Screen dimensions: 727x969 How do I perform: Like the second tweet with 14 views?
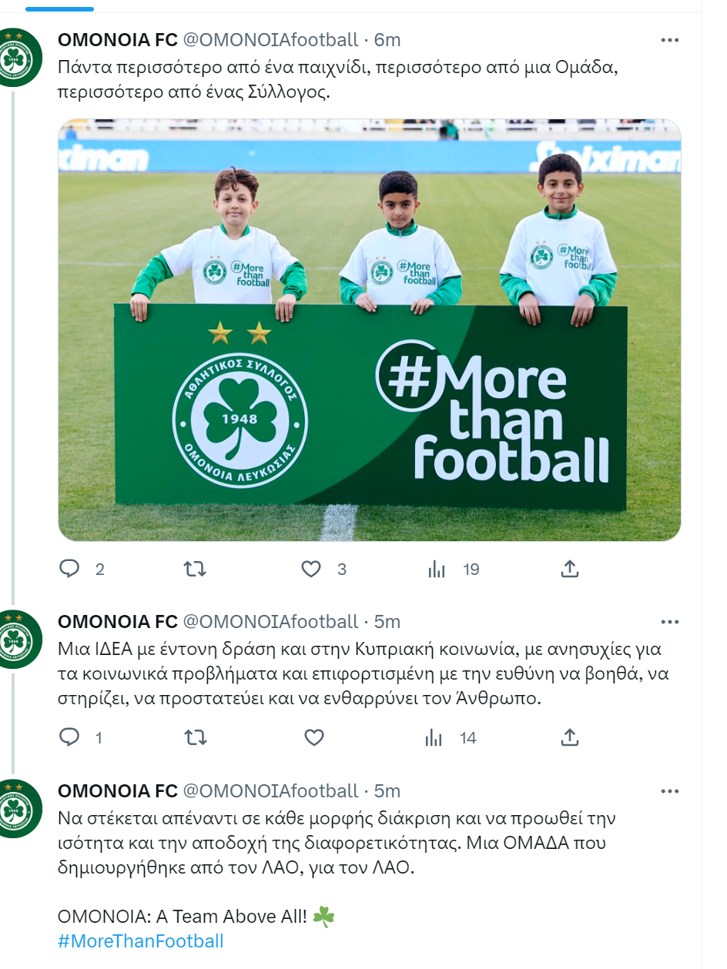click(313, 737)
